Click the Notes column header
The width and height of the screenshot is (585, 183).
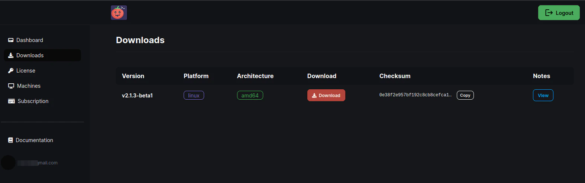(x=542, y=76)
